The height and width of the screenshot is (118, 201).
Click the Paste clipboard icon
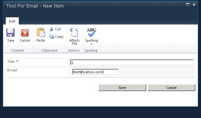[x=41, y=32]
